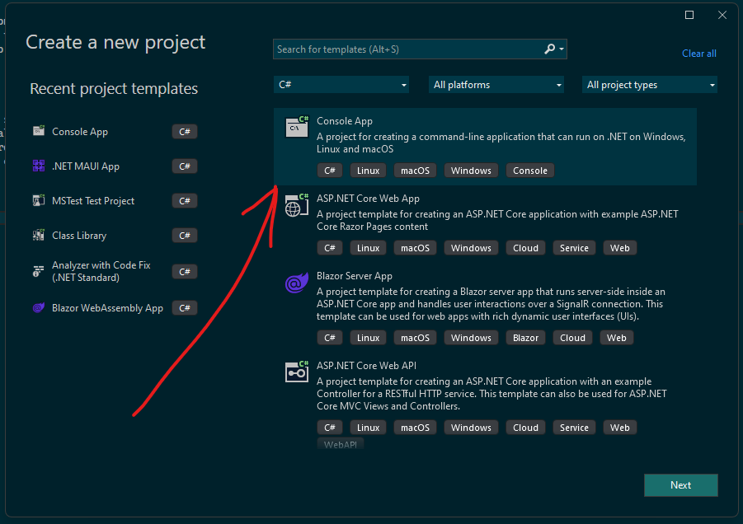
Task: Click the Cloud tag under ASP.NET Core Web App
Action: pyautogui.click(x=525, y=248)
